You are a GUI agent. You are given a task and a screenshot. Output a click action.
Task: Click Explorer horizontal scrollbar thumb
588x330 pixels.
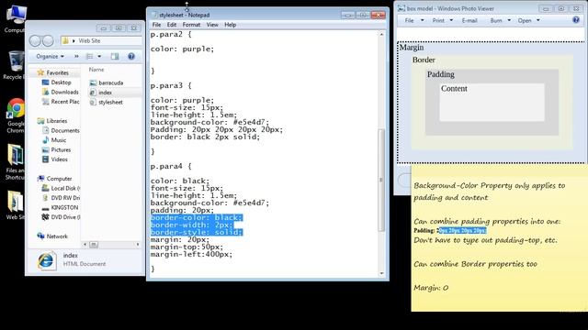point(94,245)
